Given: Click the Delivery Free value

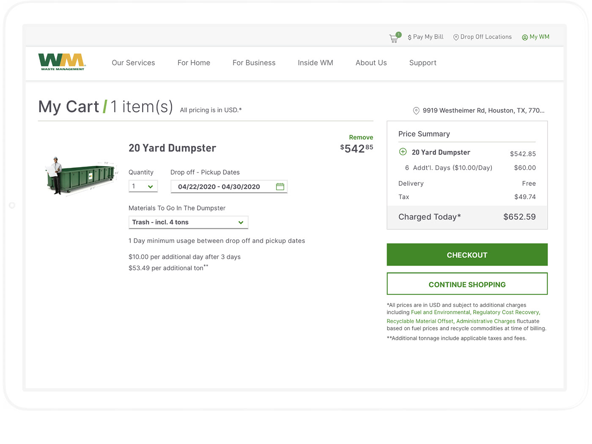Looking at the screenshot, I should tap(529, 184).
